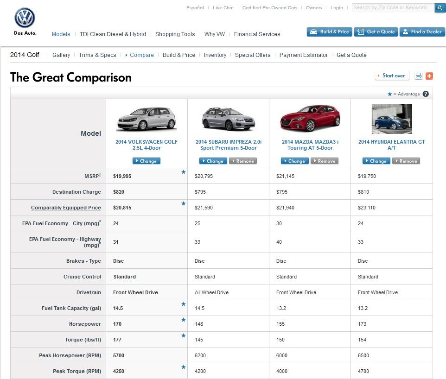Click the Start over button
The image size is (446, 379).
[392, 76]
